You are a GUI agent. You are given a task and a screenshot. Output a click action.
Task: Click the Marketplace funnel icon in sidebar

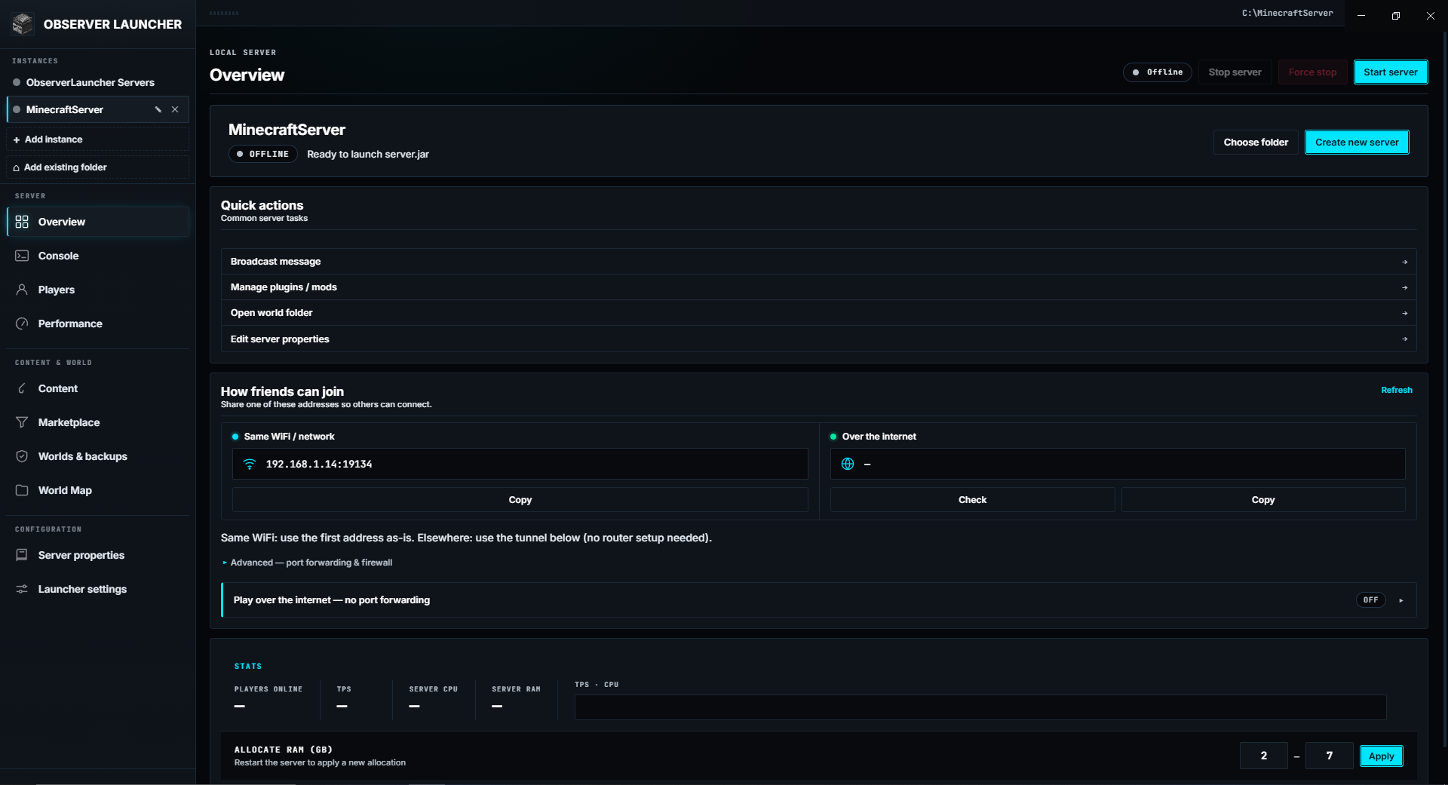22,422
